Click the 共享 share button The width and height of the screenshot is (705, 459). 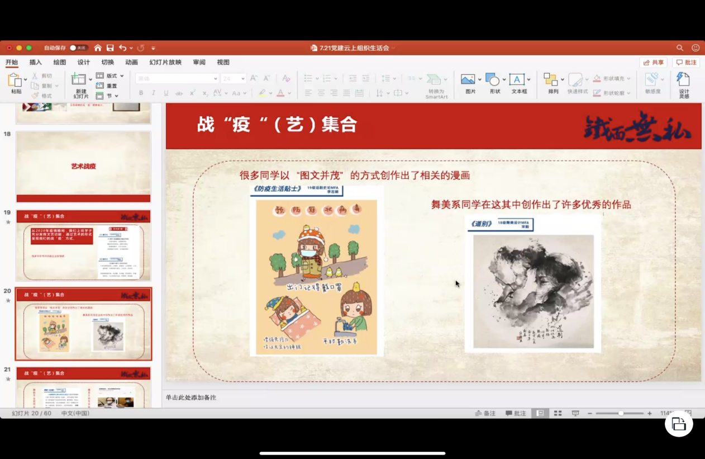(x=654, y=63)
